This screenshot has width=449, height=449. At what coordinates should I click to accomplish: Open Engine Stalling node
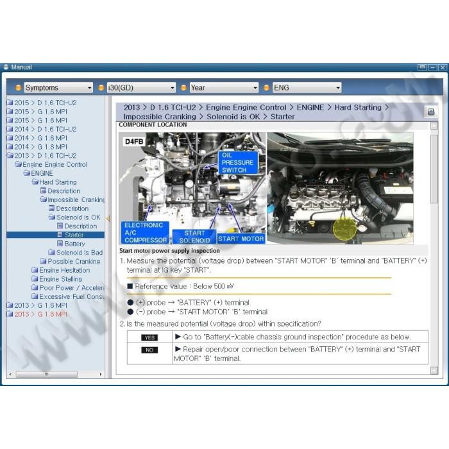[x=61, y=279]
